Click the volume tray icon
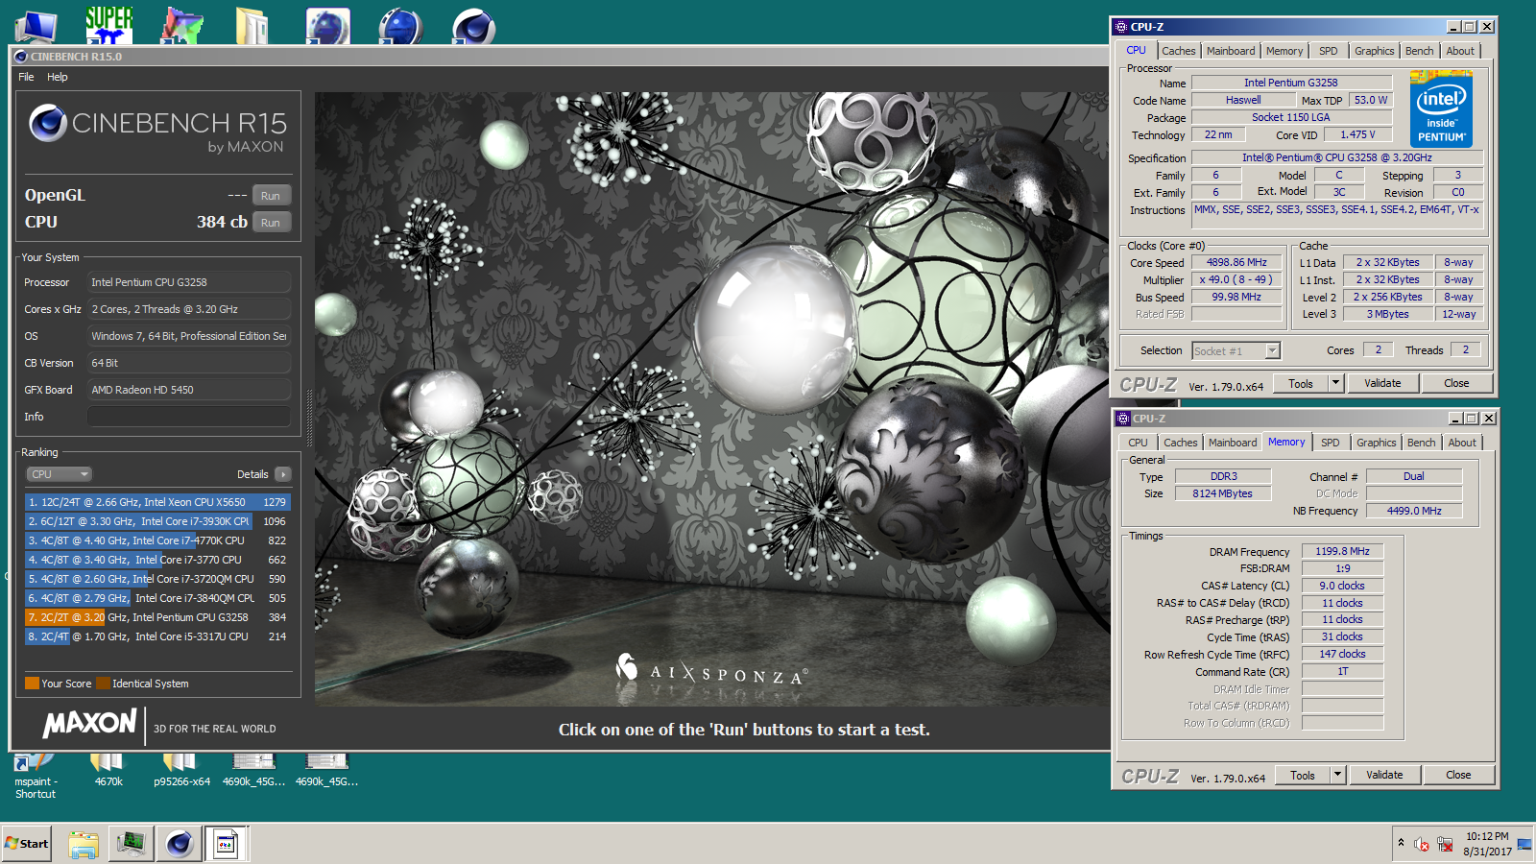The width and height of the screenshot is (1536, 864). 1422,844
